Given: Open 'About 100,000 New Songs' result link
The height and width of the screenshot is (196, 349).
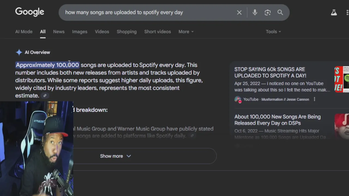Looking at the screenshot, I should tap(278, 120).
